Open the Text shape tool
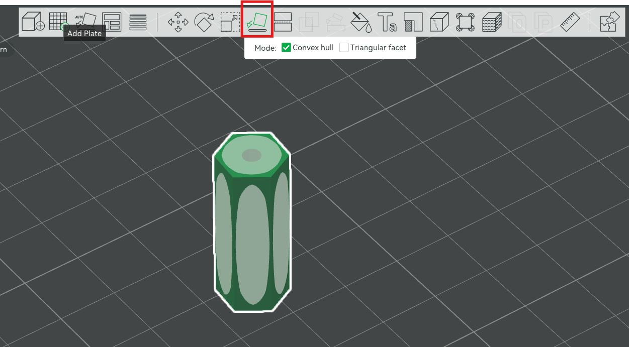Viewport: 629px width, 347px height. pos(387,22)
